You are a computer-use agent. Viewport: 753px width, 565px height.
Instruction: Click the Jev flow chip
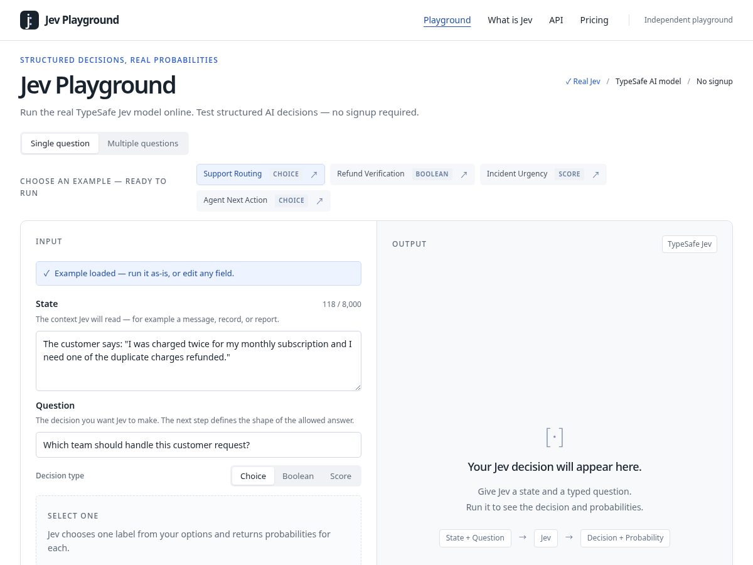546,538
